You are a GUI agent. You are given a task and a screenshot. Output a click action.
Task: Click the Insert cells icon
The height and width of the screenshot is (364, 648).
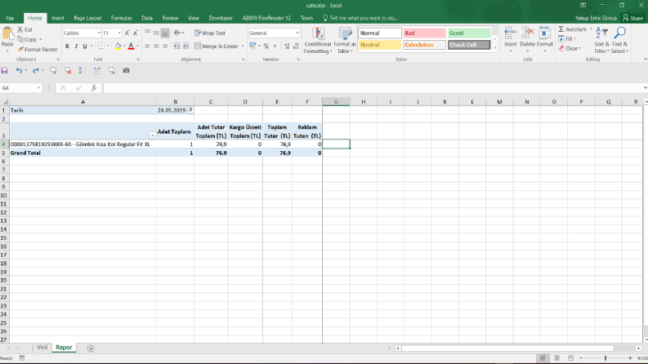pyautogui.click(x=511, y=33)
